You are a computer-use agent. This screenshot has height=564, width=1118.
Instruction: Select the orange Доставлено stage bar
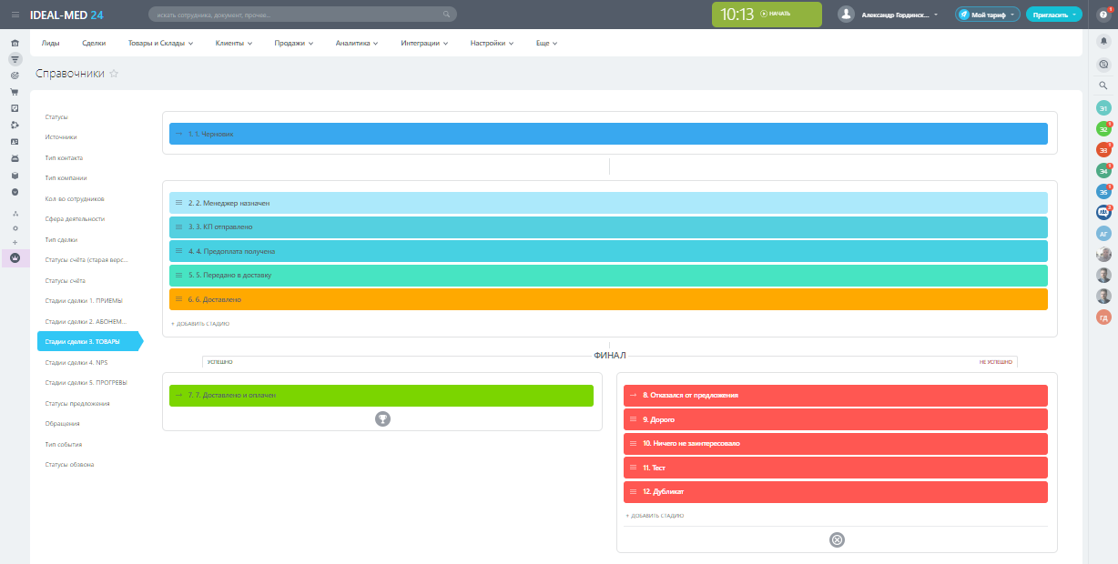(x=608, y=299)
